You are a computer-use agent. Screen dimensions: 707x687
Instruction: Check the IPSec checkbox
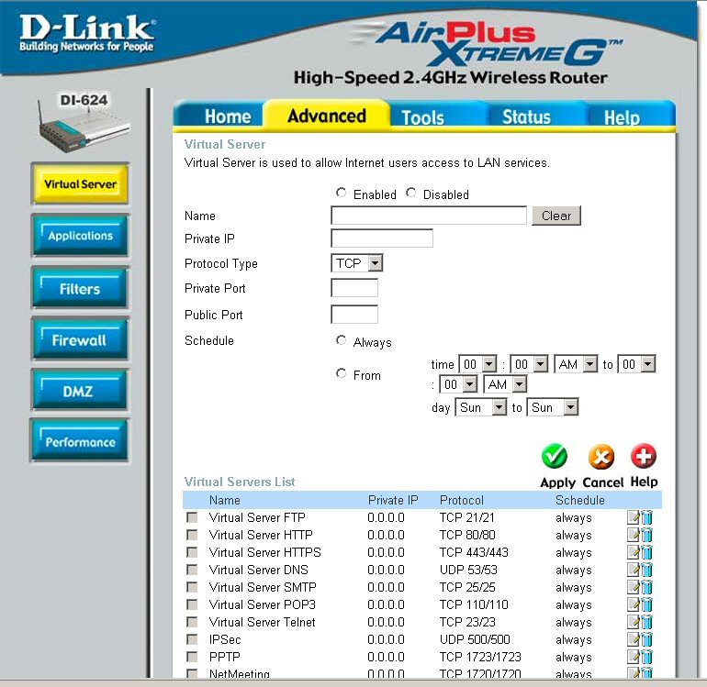(x=192, y=639)
